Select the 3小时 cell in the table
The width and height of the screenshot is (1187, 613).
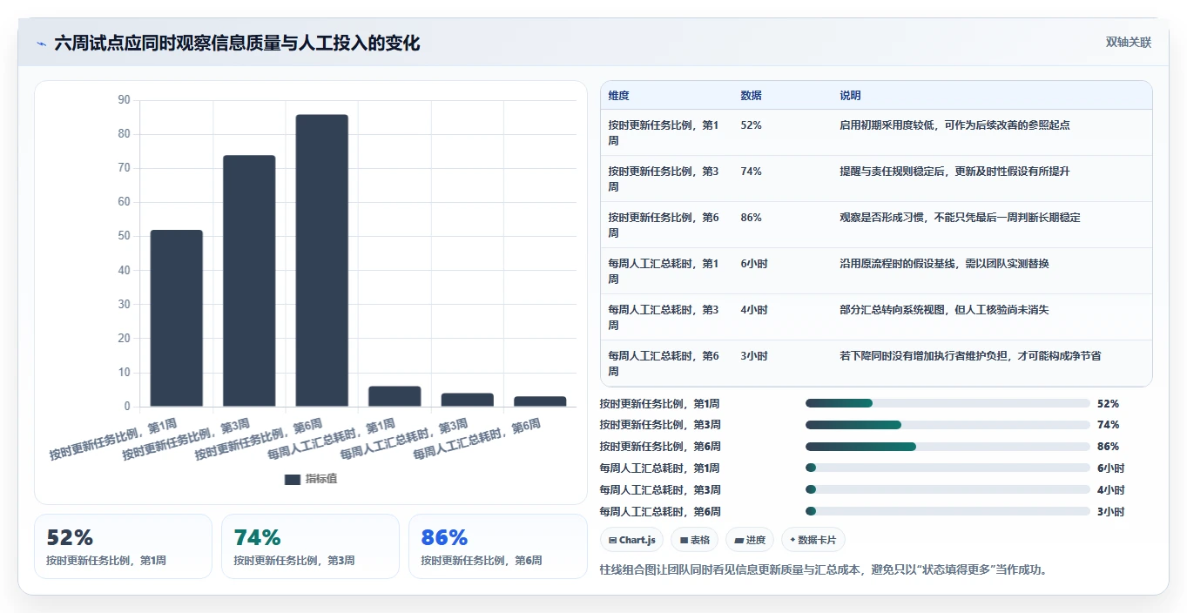click(x=754, y=356)
